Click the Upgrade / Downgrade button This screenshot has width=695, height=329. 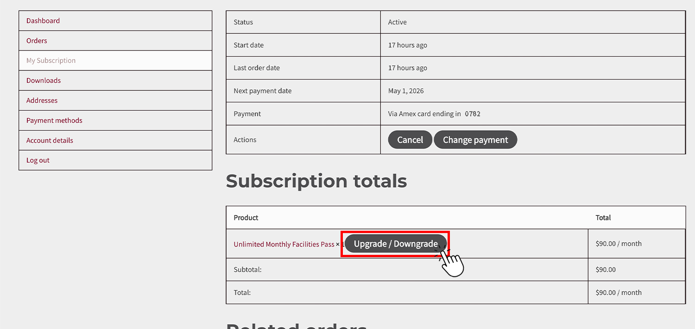click(x=396, y=244)
